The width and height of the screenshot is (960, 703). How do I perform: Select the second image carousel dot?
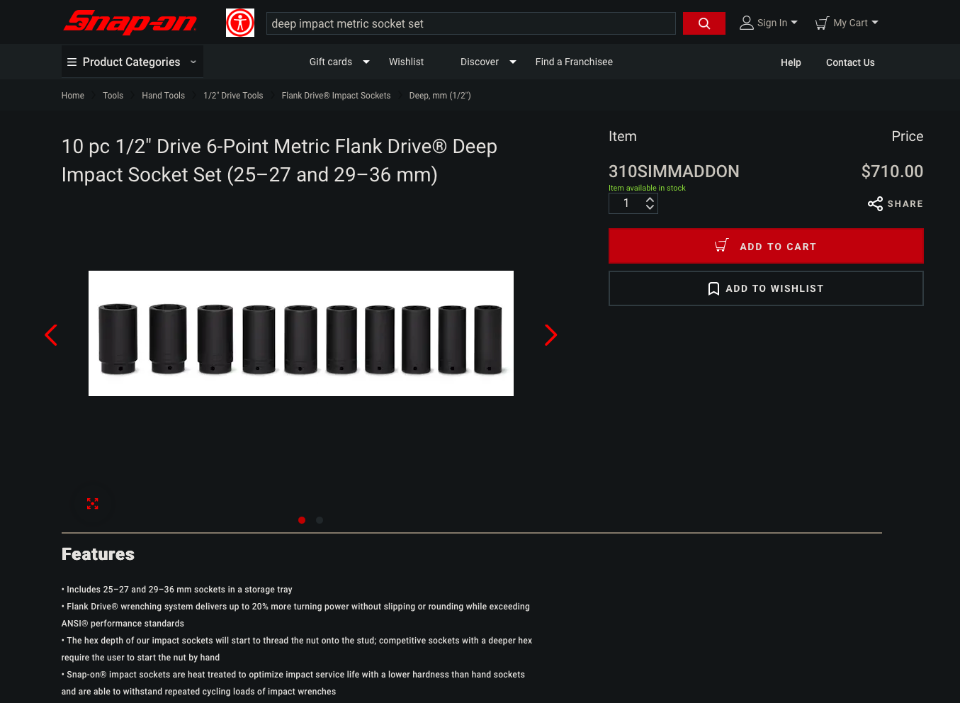[x=320, y=520]
